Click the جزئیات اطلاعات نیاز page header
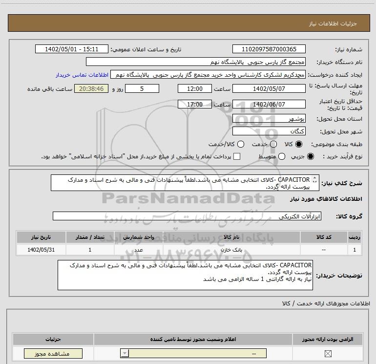Screen dimensions: 376x364 (x=188, y=23)
